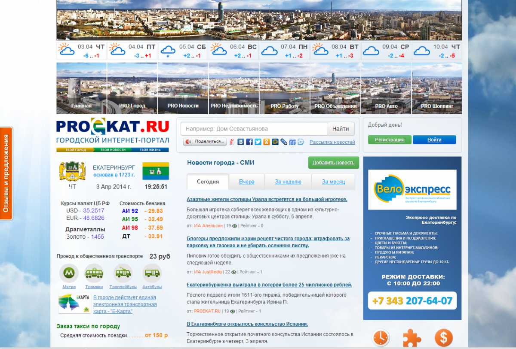Open the Spanish consulate news headline
Image resolution: width=516 pixels, height=349 pixels.
[x=247, y=324]
